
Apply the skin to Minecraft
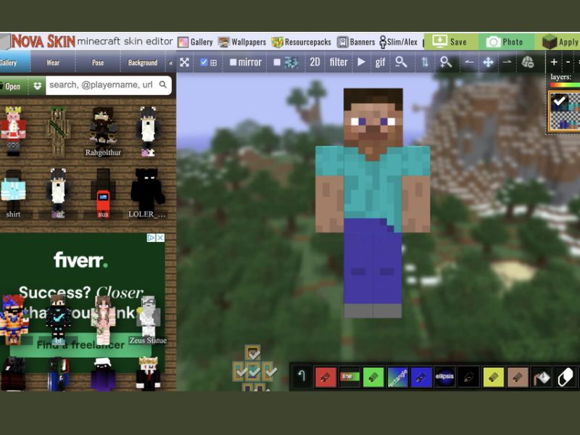[x=558, y=42]
